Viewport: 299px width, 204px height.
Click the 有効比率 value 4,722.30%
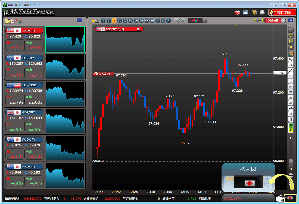click(x=232, y=199)
